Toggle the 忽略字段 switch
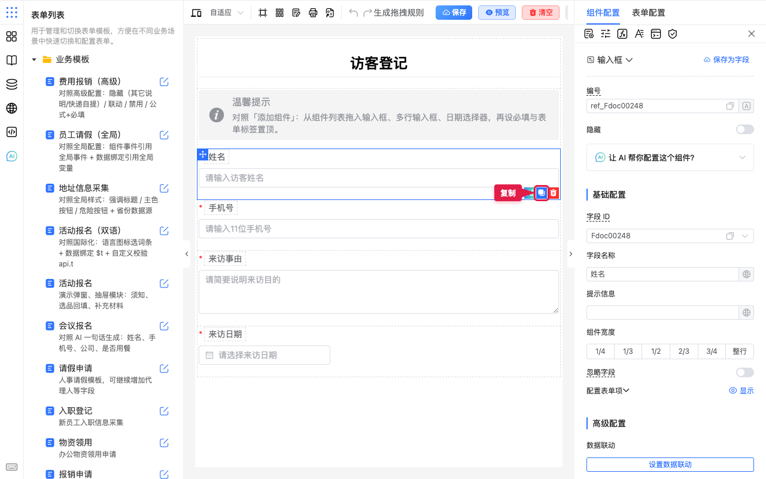The width and height of the screenshot is (766, 479). (x=745, y=372)
